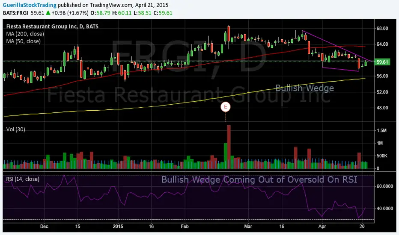Click the 500K volume axis label
399x235 pixels.
point(382,156)
